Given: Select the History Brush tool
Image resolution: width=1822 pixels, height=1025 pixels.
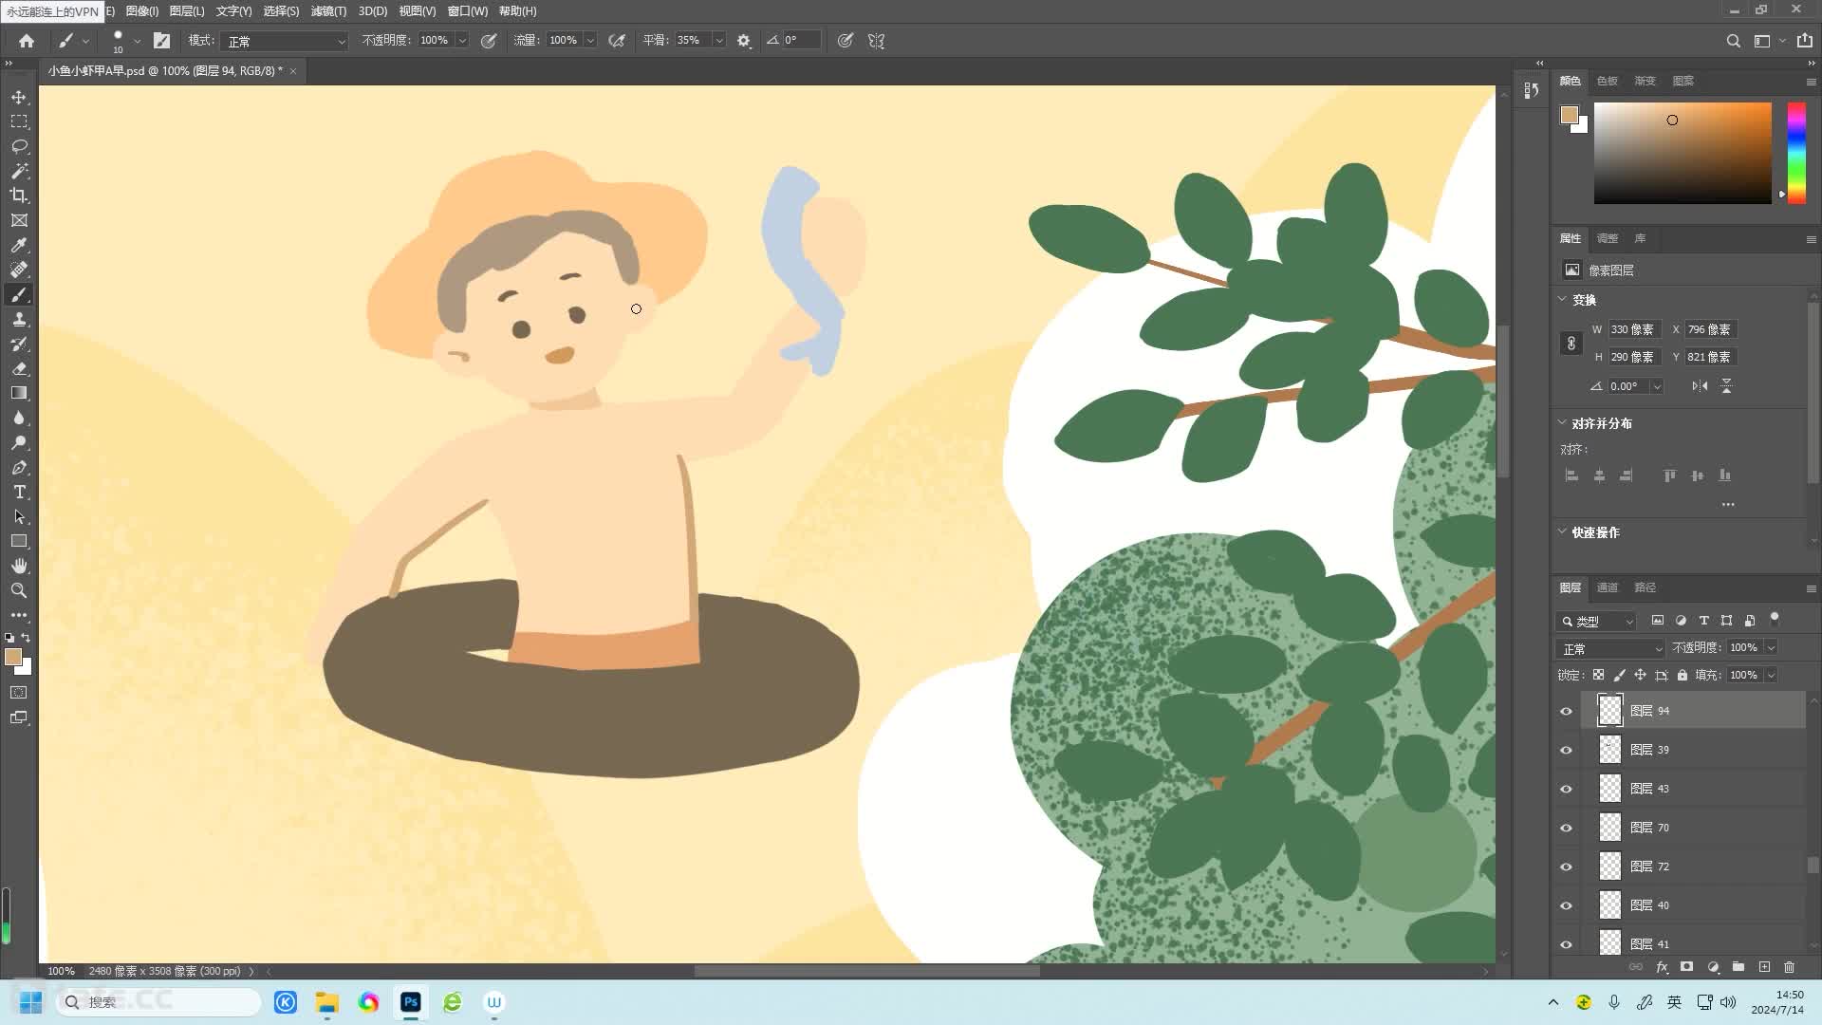Looking at the screenshot, I should pyautogui.click(x=19, y=345).
